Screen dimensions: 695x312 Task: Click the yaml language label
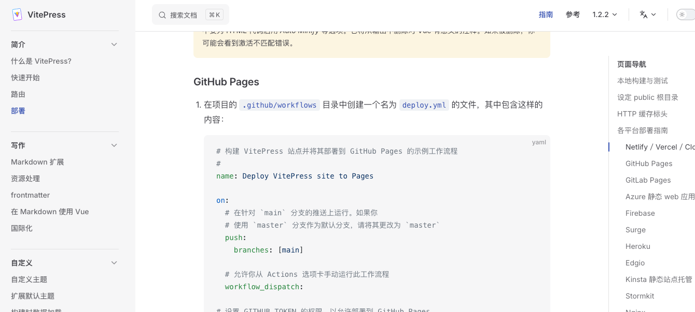point(539,142)
